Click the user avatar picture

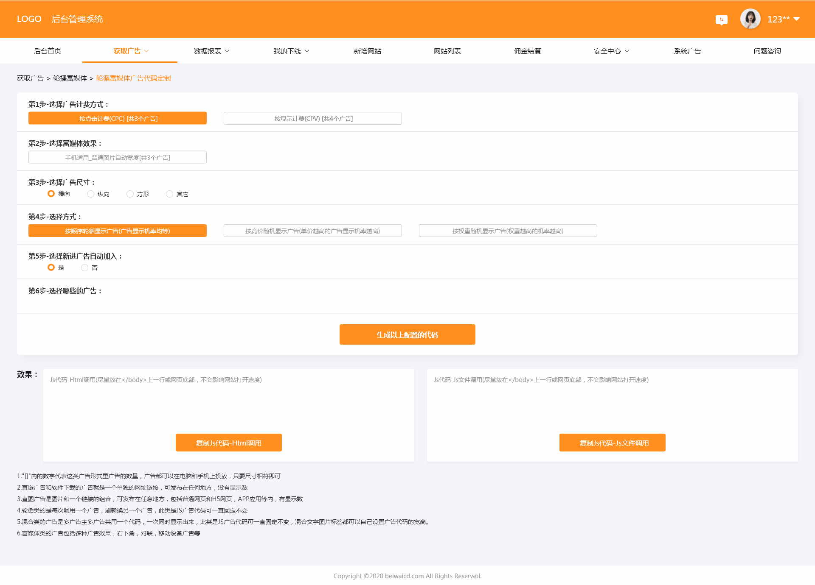(750, 19)
